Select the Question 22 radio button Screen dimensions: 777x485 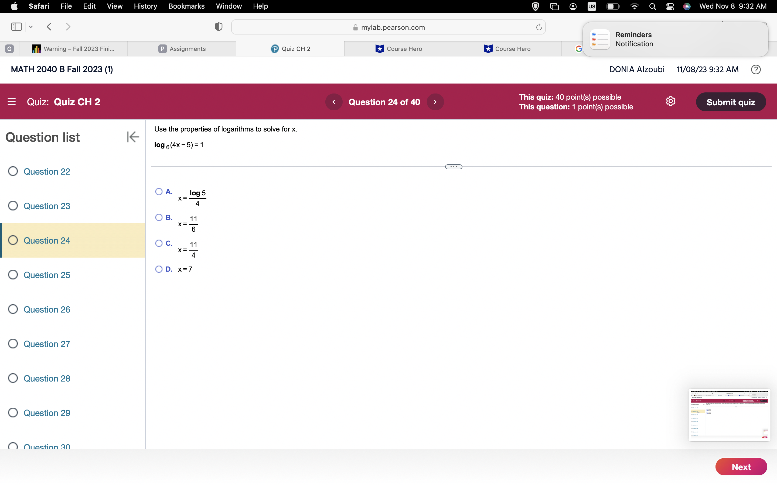(x=13, y=171)
